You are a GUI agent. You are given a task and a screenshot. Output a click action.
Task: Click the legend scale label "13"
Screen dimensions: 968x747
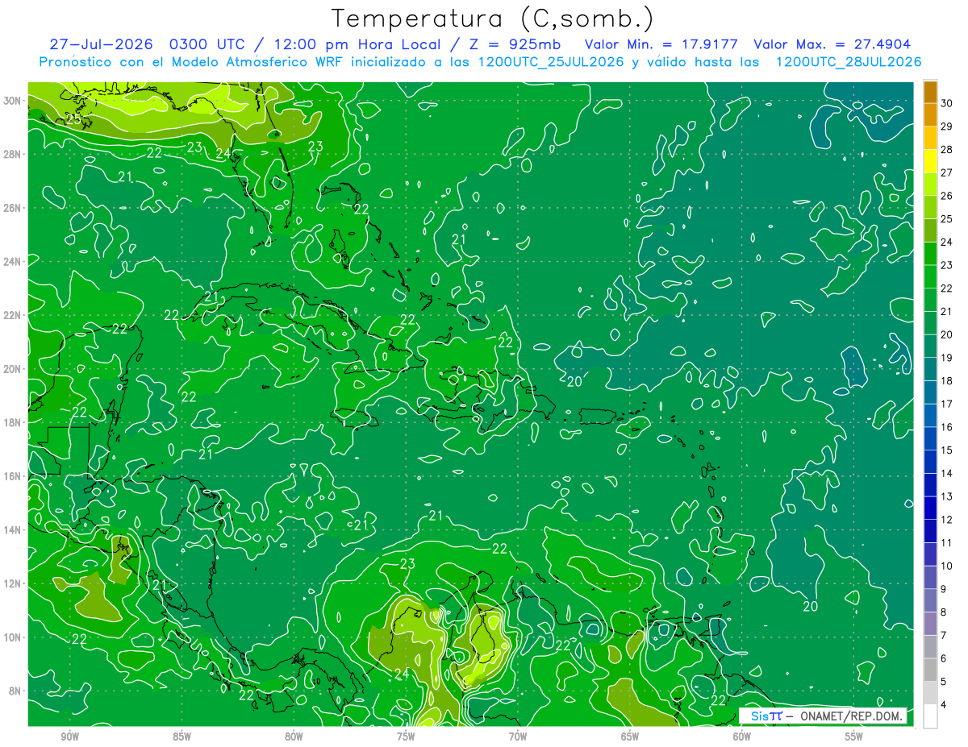(x=946, y=496)
